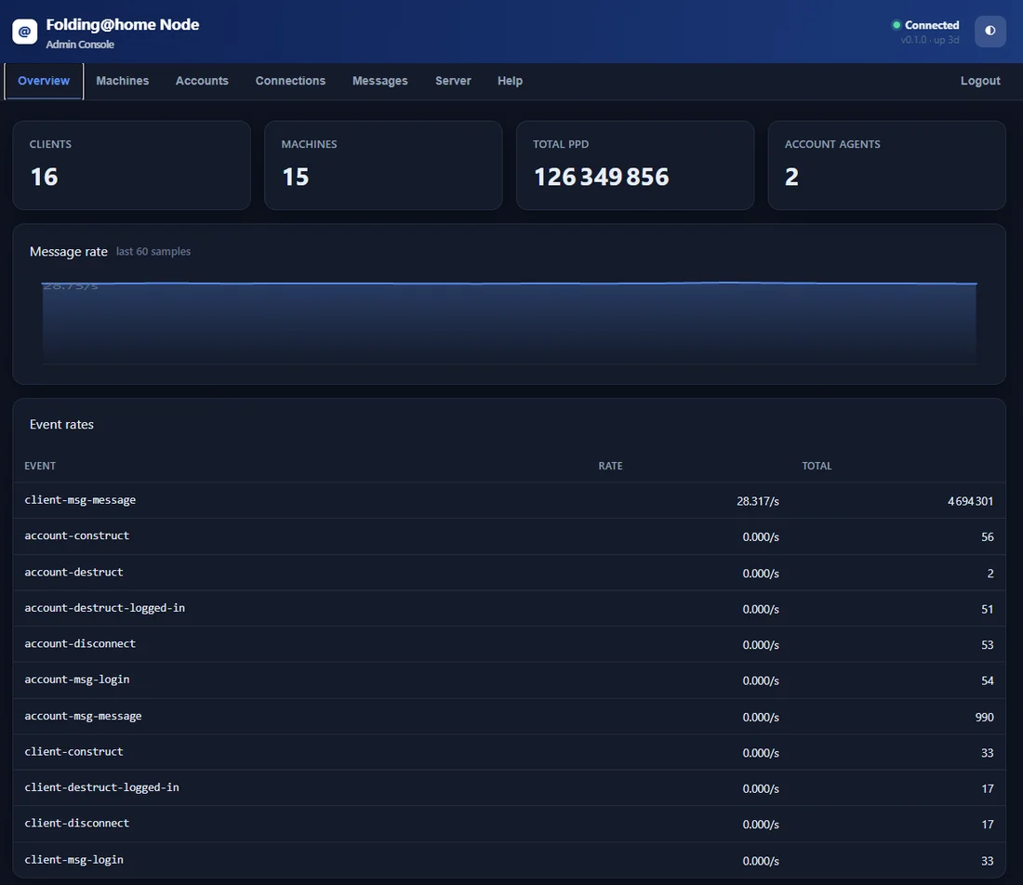The height and width of the screenshot is (885, 1023).
Task: Select the client-construct event
Action: click(x=73, y=751)
